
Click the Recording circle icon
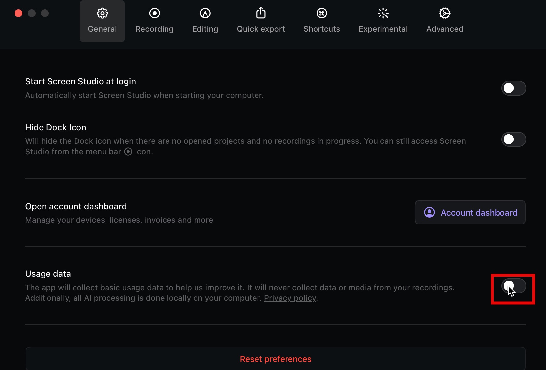pos(154,13)
